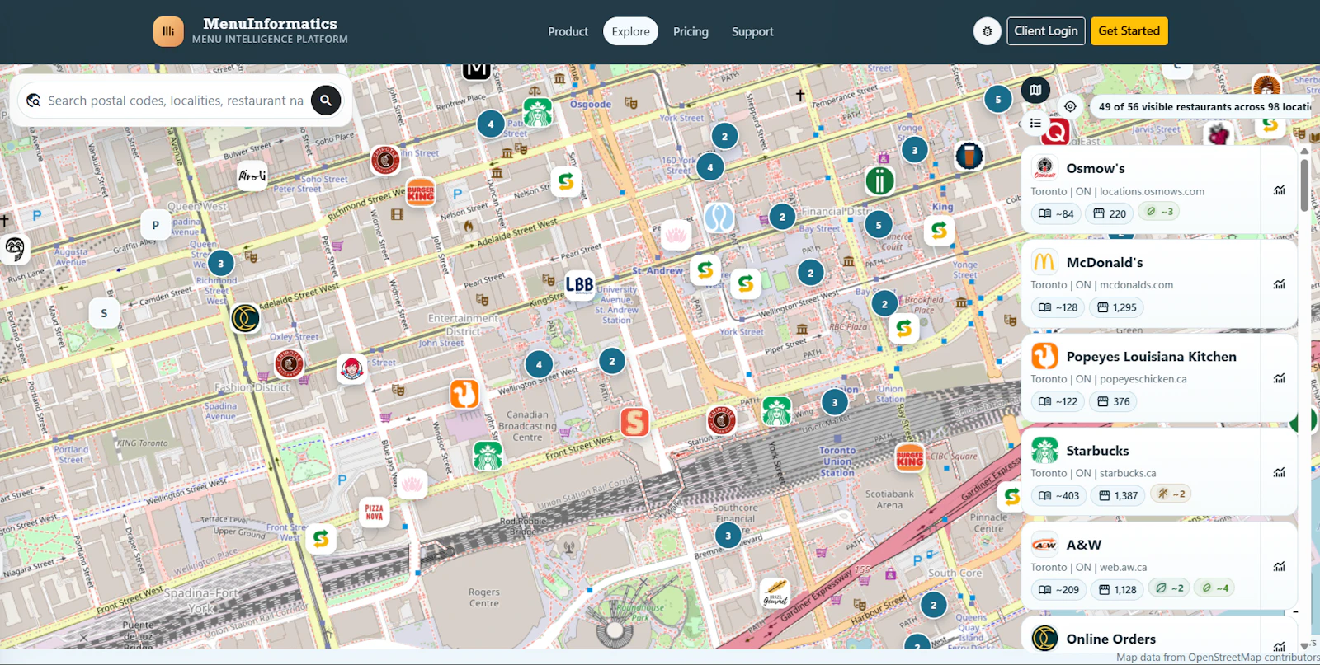1320x665 pixels.
Task: Open the 5-restaurant cluster beside the map button
Action: point(998,100)
